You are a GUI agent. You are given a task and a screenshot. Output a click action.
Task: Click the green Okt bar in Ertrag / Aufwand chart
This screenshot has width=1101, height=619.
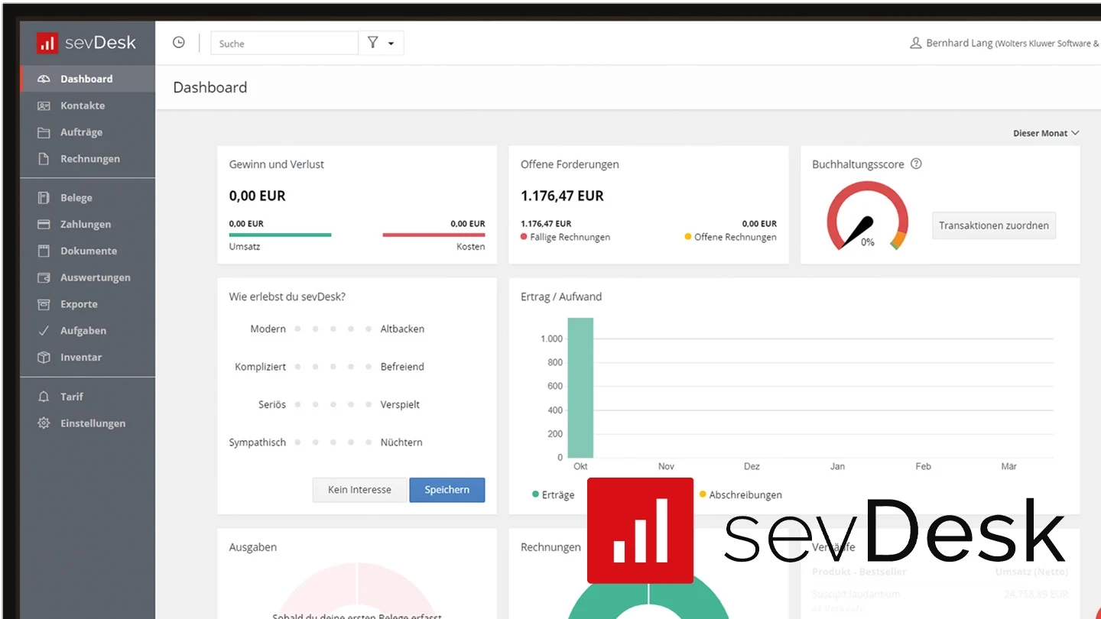pyautogui.click(x=580, y=387)
